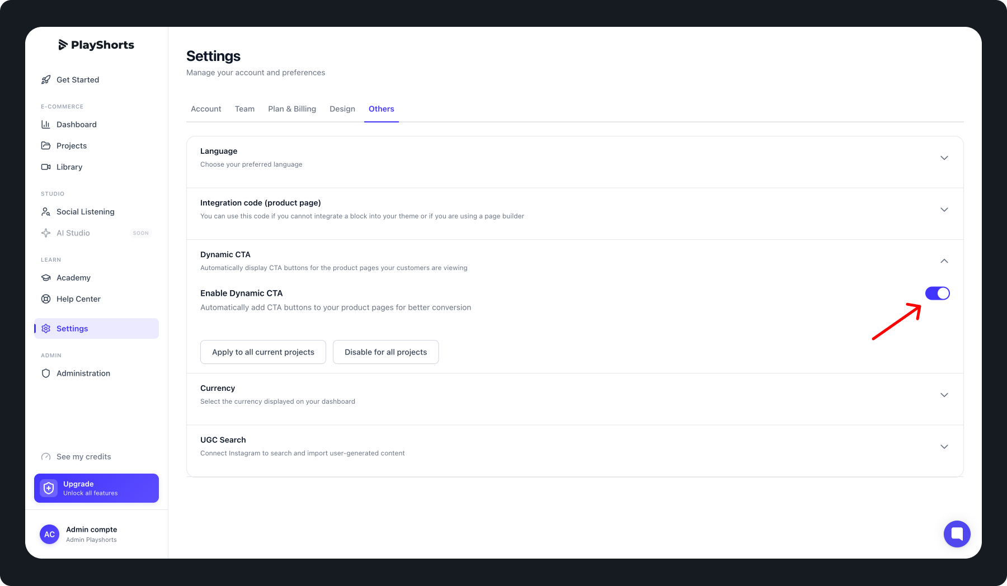
Task: Click the Projects folder icon
Action: (x=46, y=146)
